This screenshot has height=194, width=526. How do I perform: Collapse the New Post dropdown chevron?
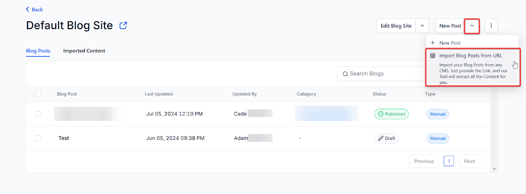[x=472, y=26]
